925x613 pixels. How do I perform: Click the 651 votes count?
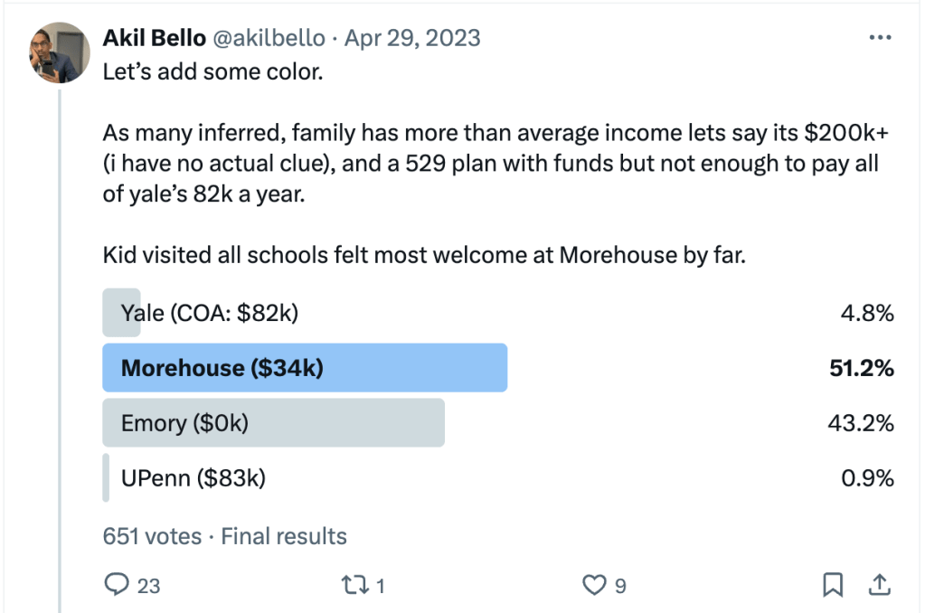(x=152, y=535)
